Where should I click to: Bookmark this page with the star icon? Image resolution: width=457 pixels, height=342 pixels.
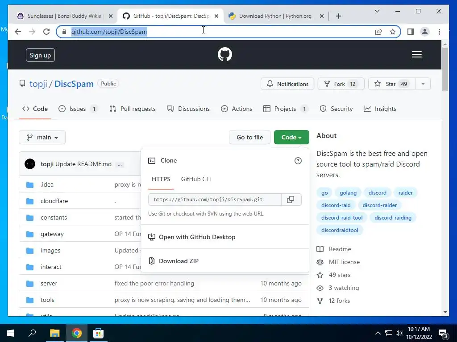(393, 32)
